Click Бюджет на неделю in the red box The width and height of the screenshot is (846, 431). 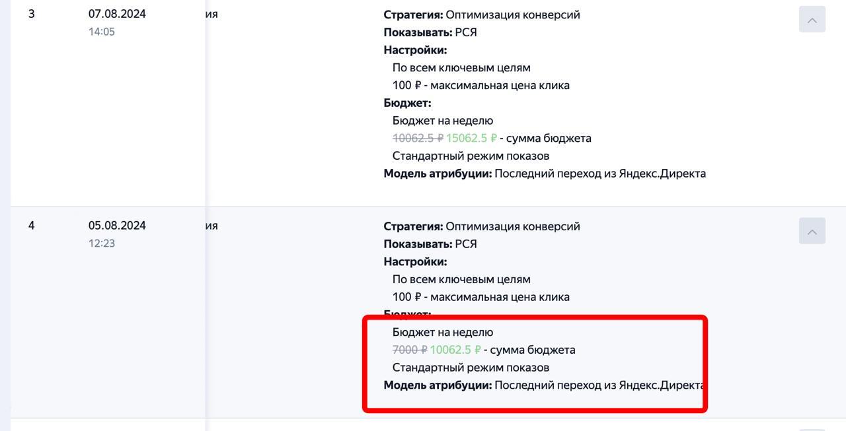tap(443, 332)
